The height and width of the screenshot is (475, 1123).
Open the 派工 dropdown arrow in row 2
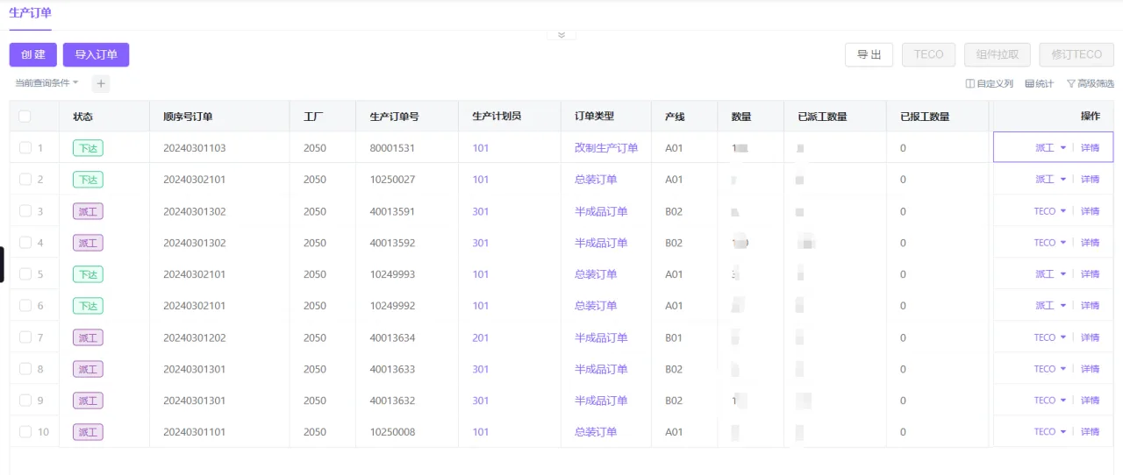pos(1063,180)
